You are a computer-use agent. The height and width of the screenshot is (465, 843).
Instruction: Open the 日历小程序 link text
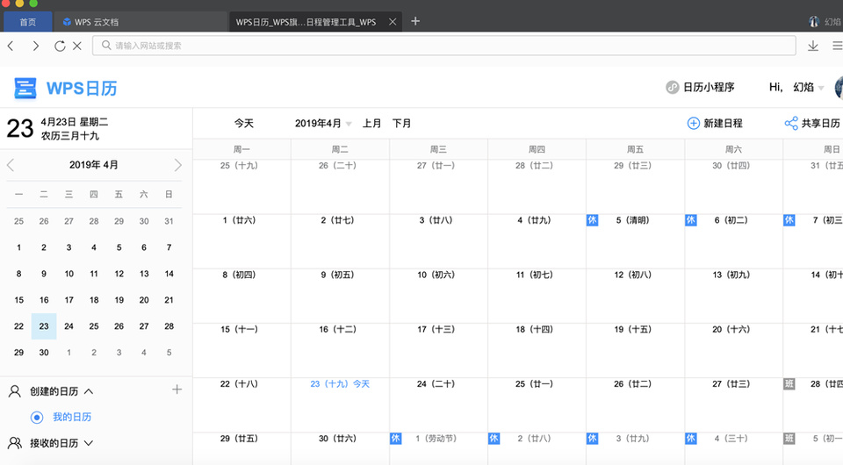[x=709, y=87]
